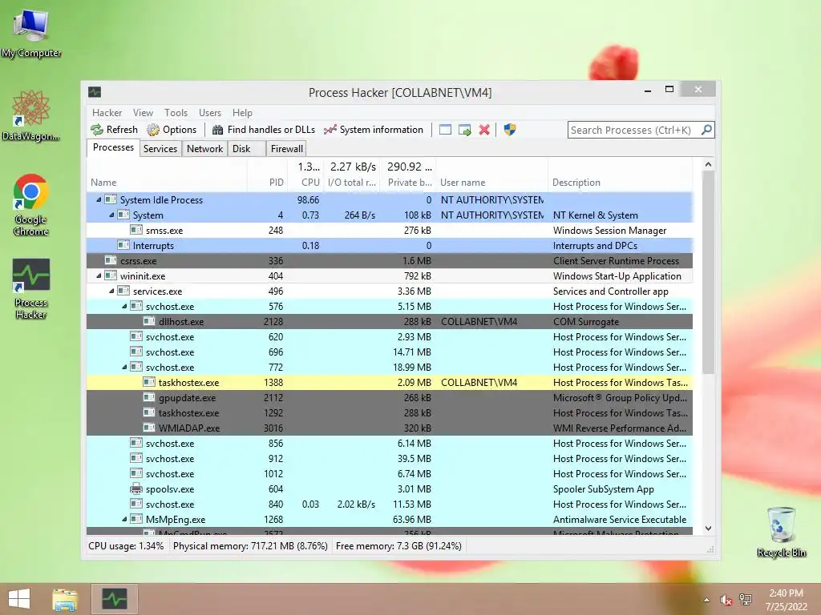Click the spoolsv.exe printer icon

pos(136,489)
